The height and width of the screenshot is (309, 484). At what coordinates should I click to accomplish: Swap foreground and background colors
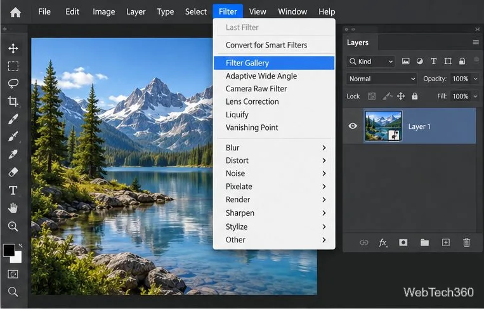click(20, 246)
